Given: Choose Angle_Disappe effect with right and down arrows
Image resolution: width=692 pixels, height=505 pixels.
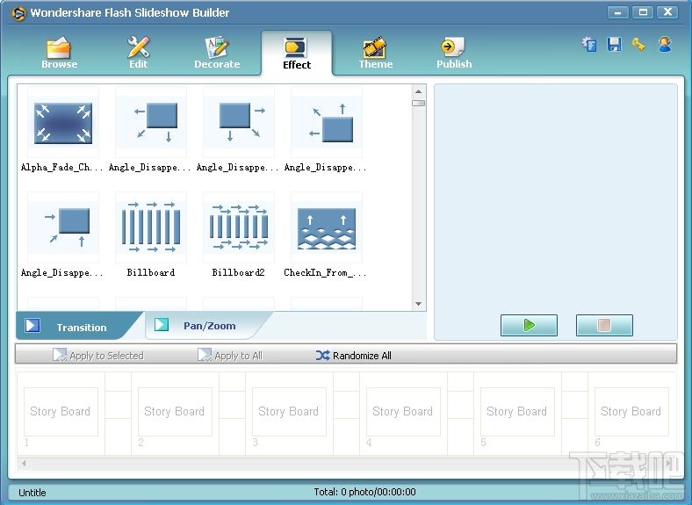Looking at the screenshot, I should [238, 129].
